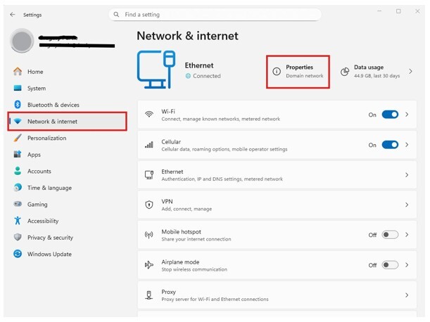Click the Proxy icon

tap(149, 295)
